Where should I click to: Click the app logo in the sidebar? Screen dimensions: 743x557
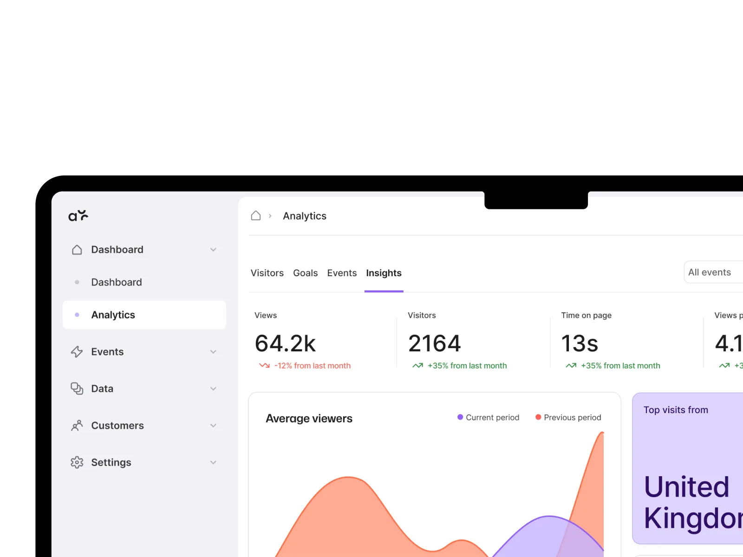[x=78, y=215]
